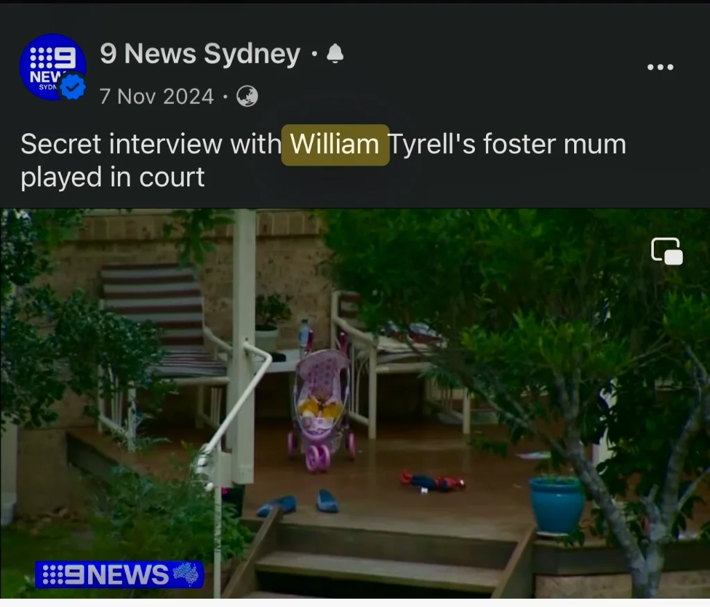Click the words Tyrell's foster mum
This screenshot has width=710, height=607.
click(x=508, y=144)
